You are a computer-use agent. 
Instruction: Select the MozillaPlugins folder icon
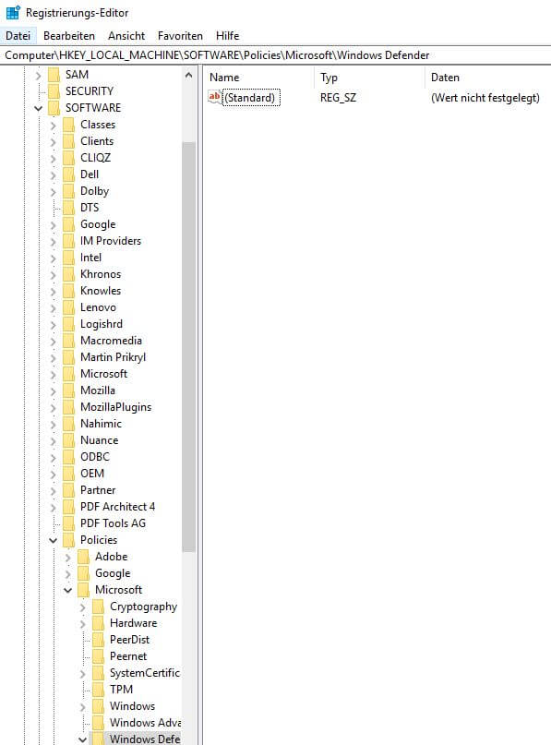pos(69,407)
